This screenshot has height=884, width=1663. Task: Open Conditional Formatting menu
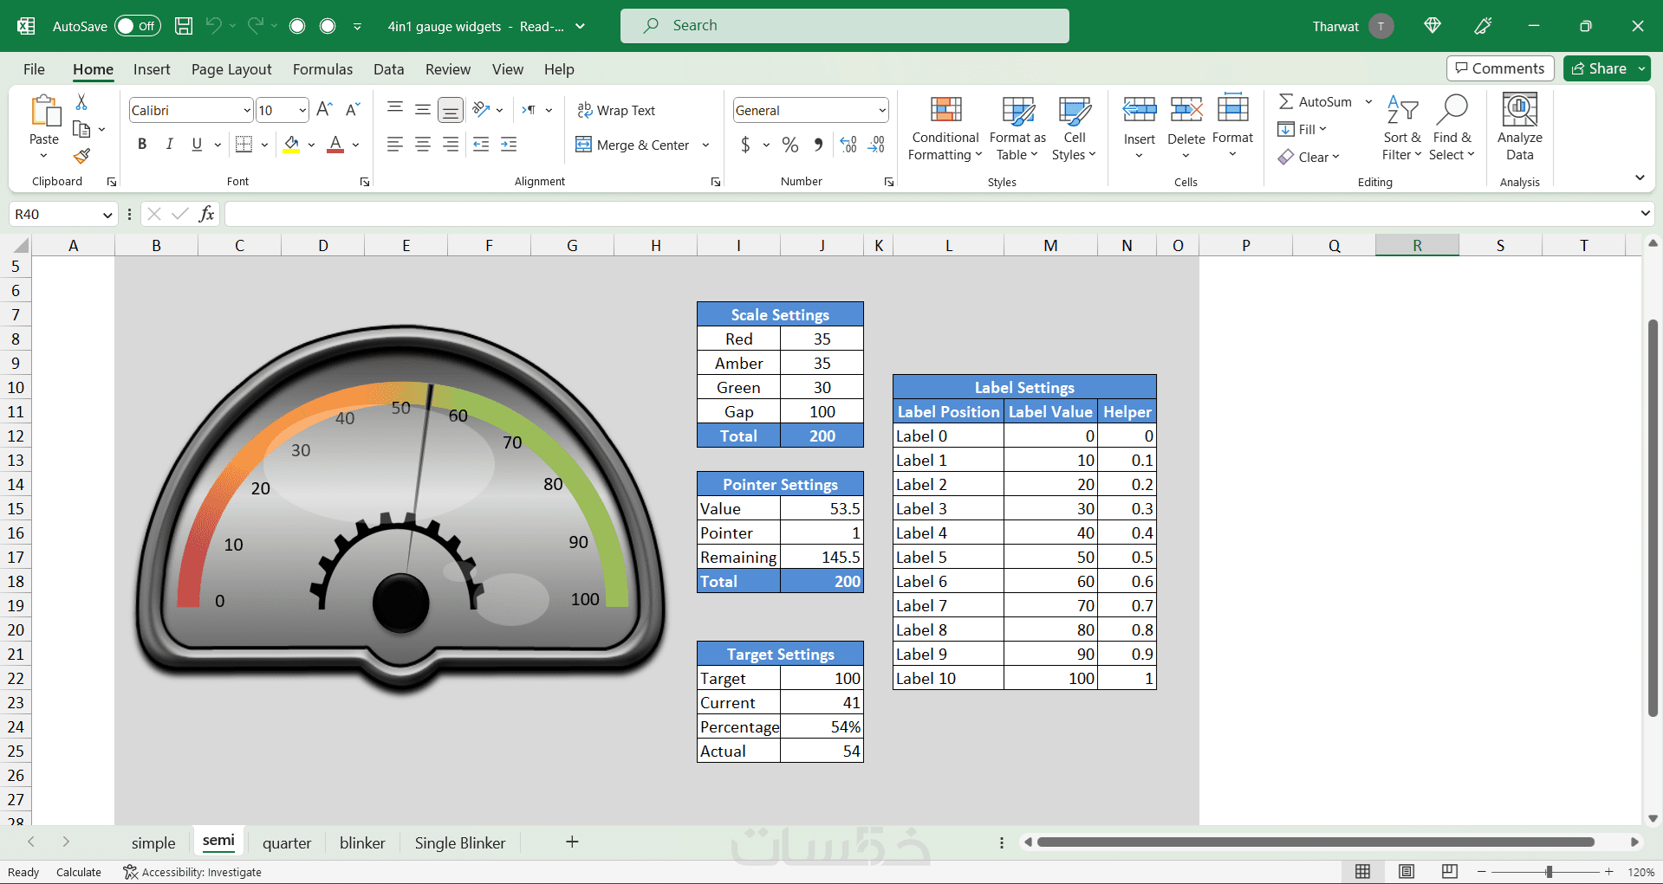(x=945, y=128)
